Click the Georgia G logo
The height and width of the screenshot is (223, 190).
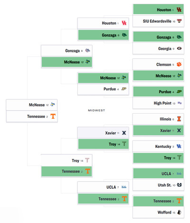click(179, 48)
